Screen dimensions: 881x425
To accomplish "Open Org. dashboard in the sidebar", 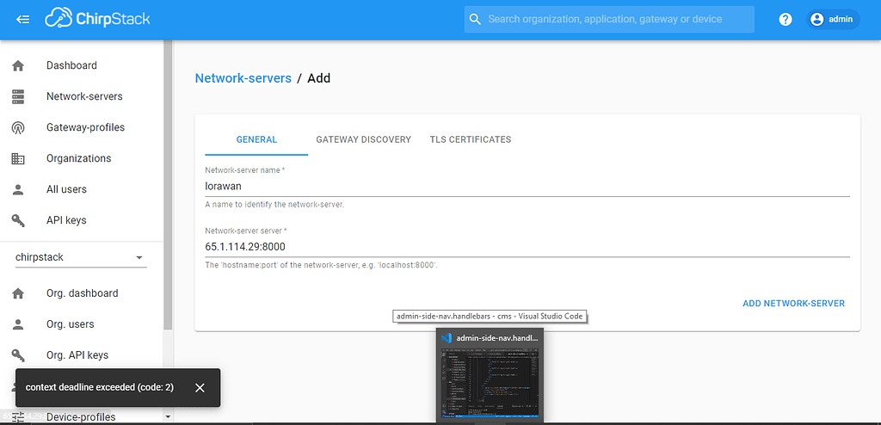I will click(x=82, y=293).
